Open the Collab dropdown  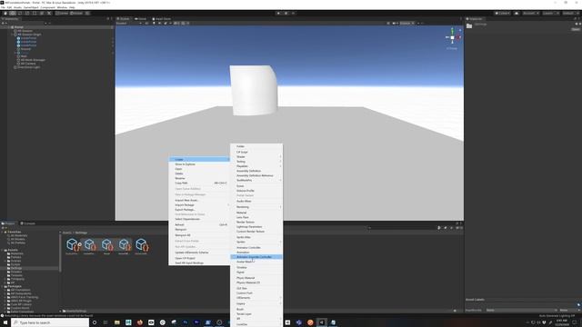click(502, 13)
